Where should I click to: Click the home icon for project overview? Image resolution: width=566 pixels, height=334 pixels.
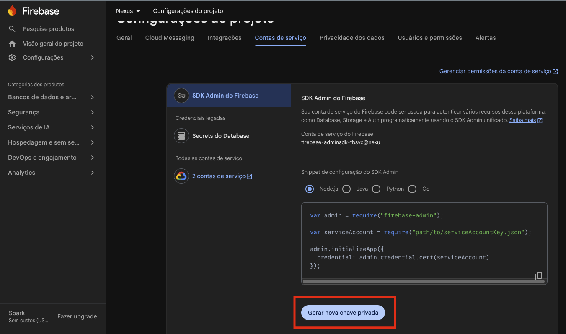(x=12, y=44)
